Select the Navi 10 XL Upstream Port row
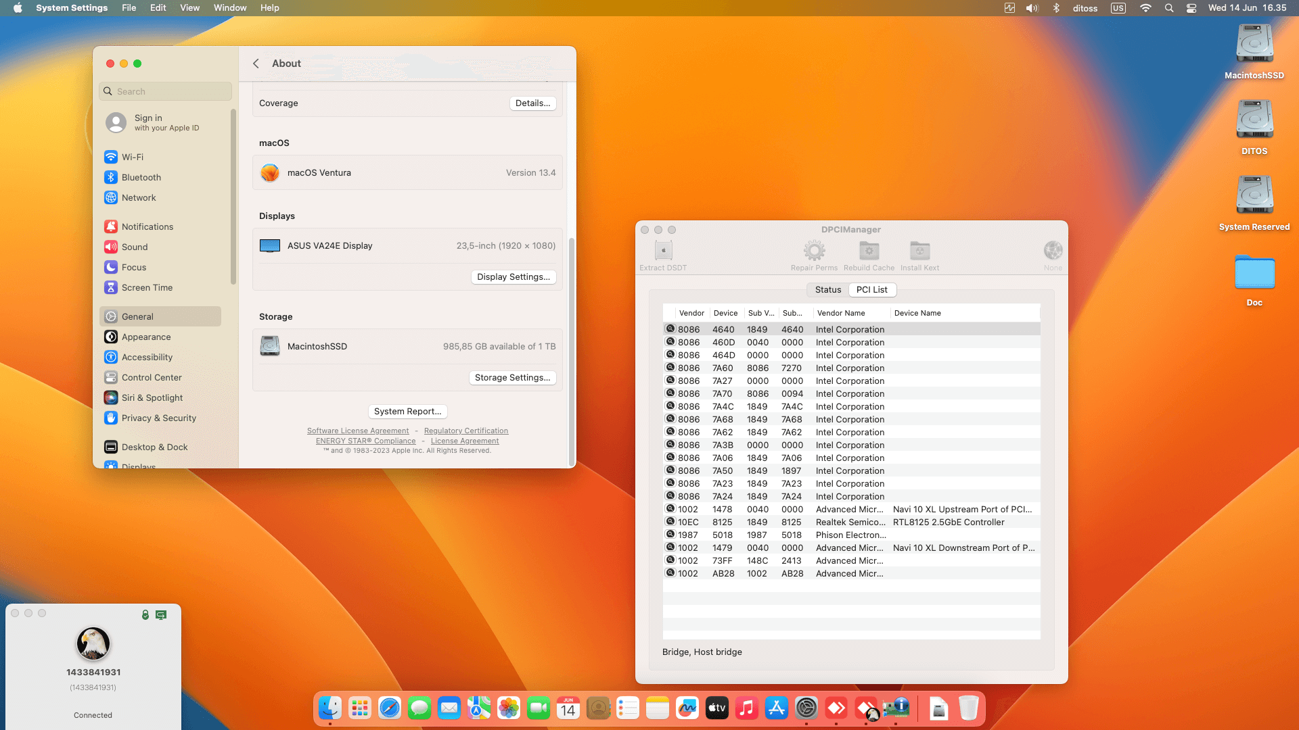This screenshot has width=1299, height=730. pos(851,510)
